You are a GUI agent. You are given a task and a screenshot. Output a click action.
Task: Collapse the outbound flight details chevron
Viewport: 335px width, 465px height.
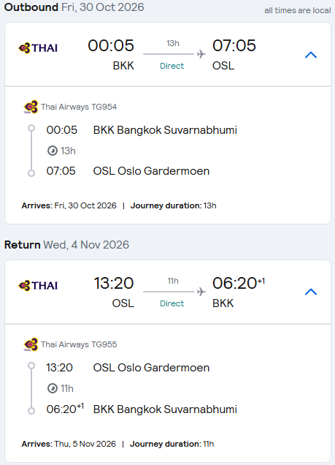coord(311,55)
